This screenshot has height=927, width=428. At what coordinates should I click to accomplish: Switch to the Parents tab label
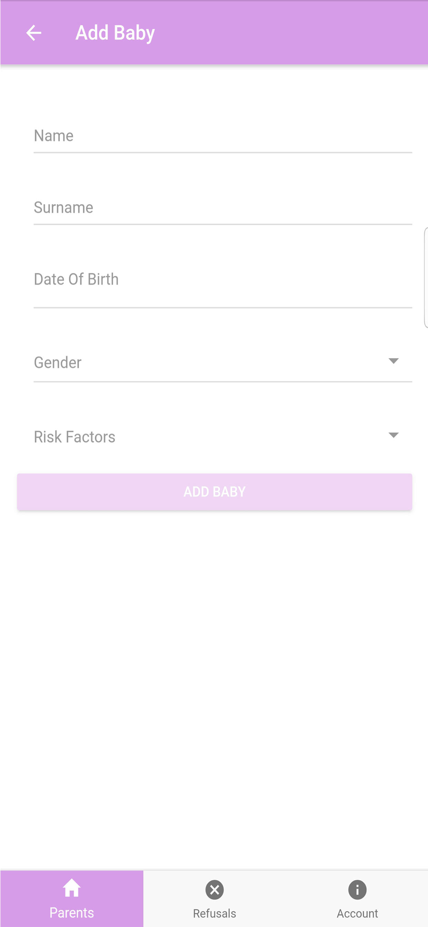[x=72, y=913]
